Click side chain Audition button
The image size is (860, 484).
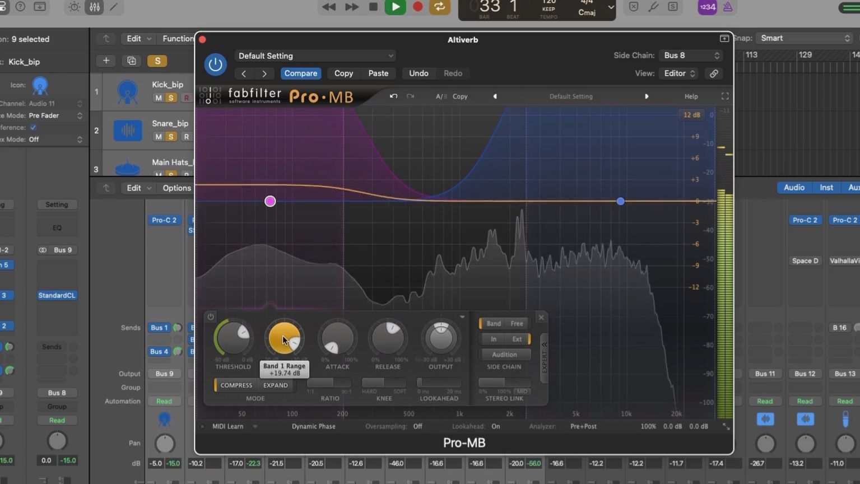click(504, 355)
